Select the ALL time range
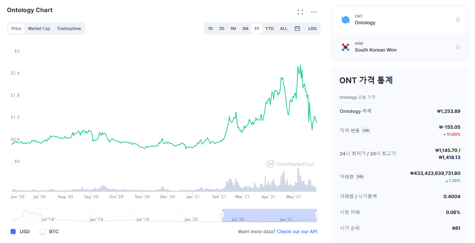The image size is (475, 243). point(284,29)
